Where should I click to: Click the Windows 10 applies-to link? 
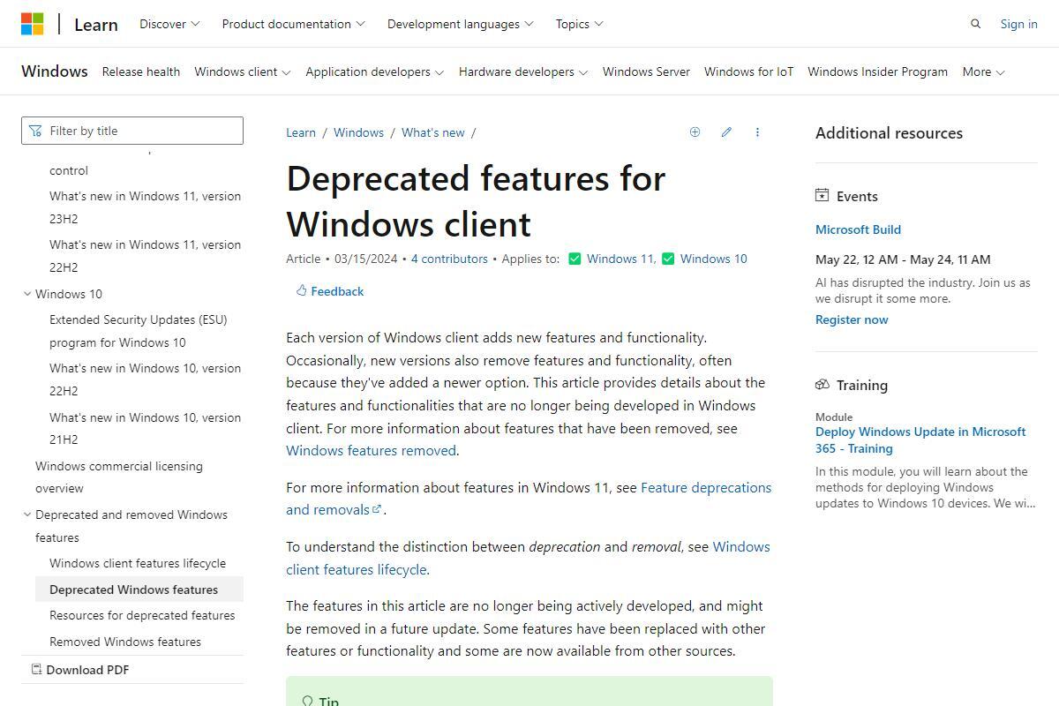[713, 259]
